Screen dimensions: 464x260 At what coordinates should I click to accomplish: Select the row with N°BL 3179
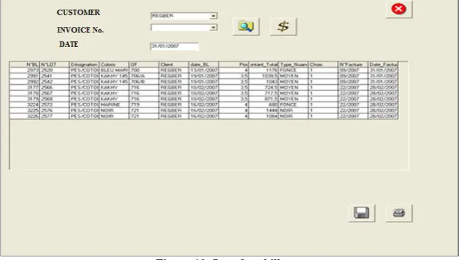click(204, 99)
